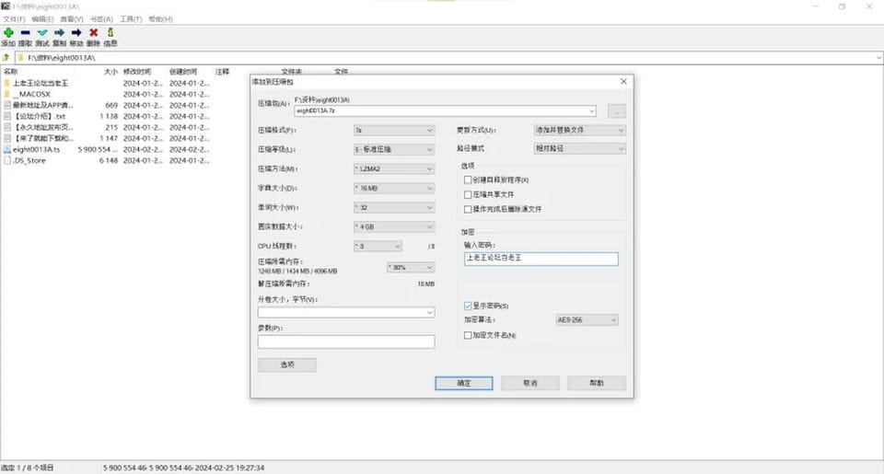Open memory usage dropdown showing 80%
This screenshot has height=474, width=884.
point(411,267)
